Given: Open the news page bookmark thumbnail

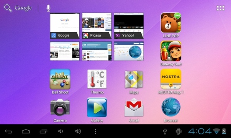Looking at the screenshot, I should 65,51.
